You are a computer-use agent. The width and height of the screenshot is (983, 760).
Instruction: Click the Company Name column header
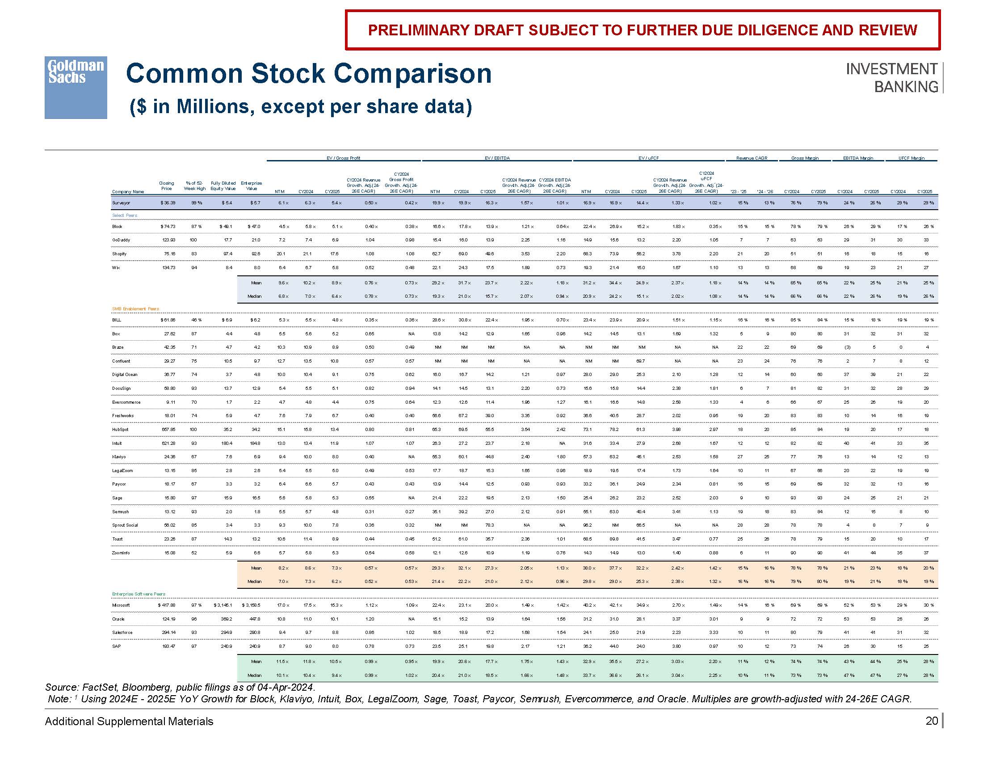click(128, 192)
